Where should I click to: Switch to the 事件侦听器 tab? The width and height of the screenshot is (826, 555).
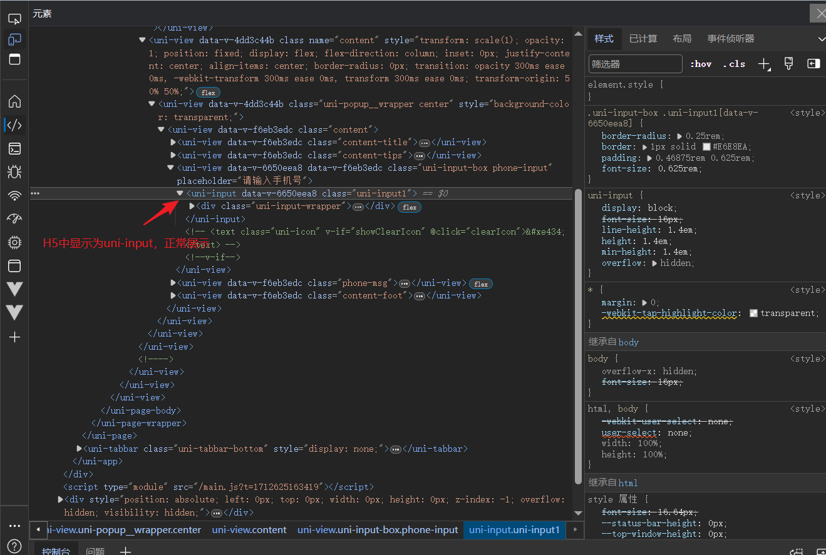pos(731,39)
